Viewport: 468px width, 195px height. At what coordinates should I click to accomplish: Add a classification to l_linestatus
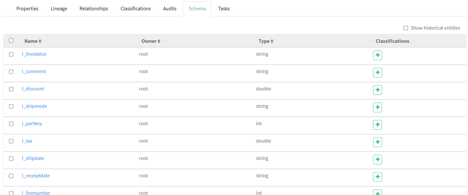click(377, 55)
